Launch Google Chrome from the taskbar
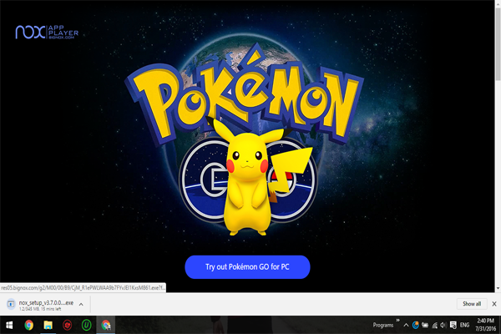The image size is (501, 334). (x=28, y=325)
